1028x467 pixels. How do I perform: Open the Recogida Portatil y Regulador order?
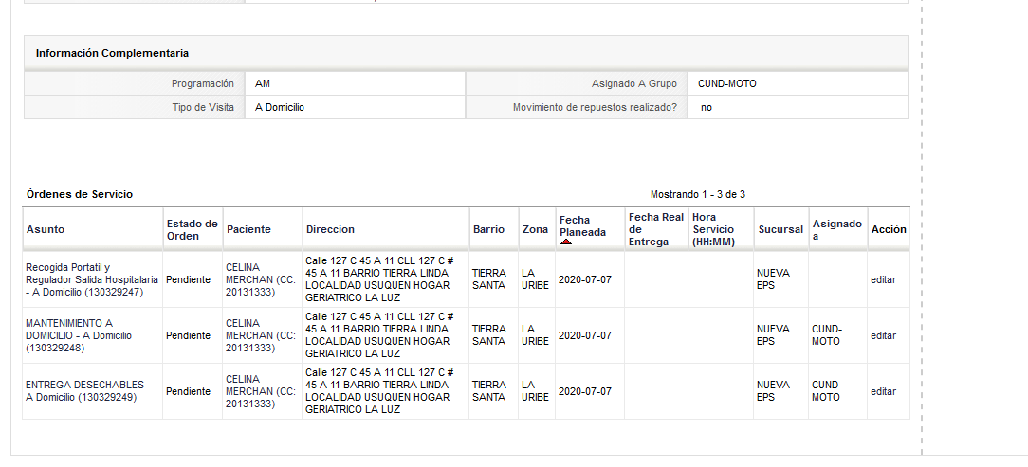(x=92, y=279)
